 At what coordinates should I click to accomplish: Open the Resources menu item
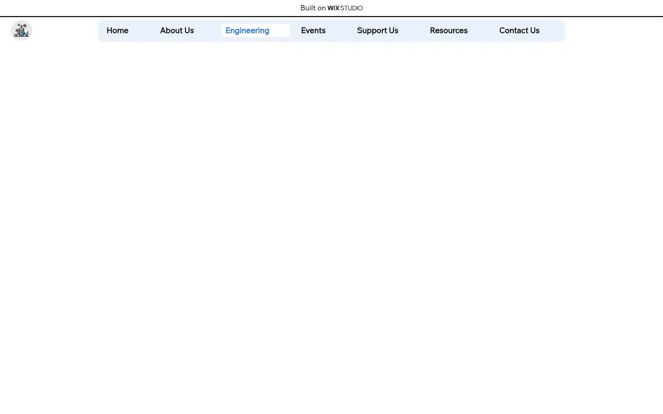pos(449,31)
